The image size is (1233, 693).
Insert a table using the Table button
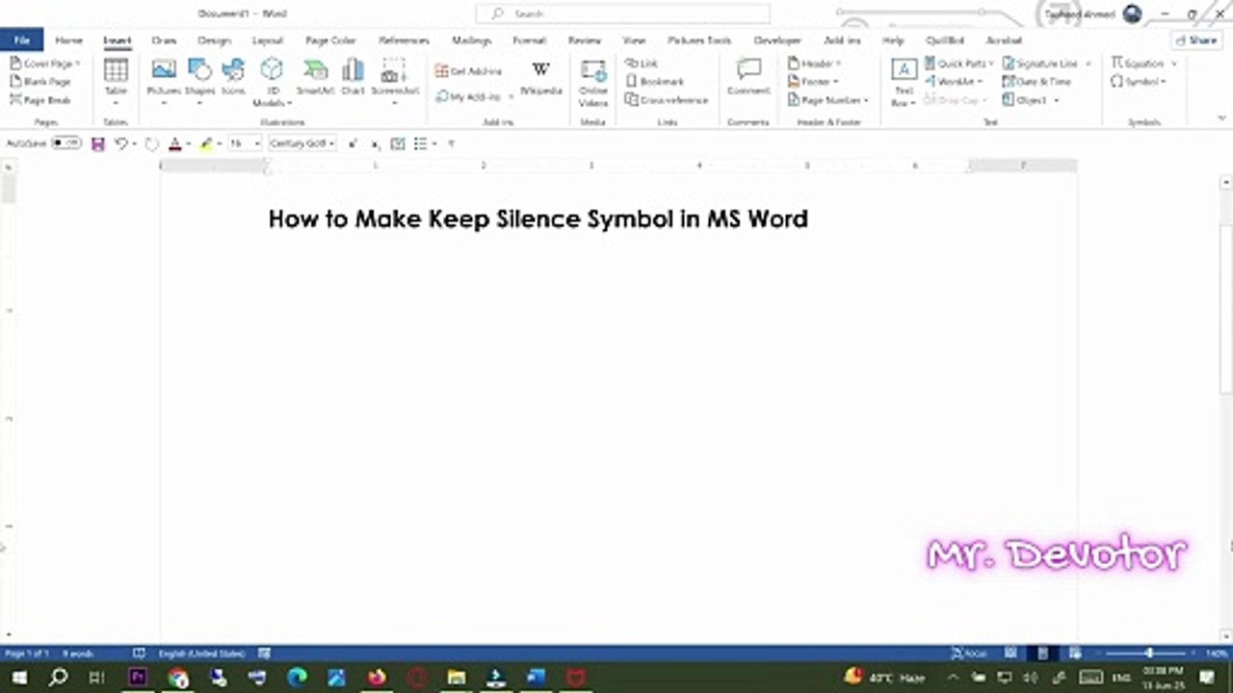tap(116, 81)
